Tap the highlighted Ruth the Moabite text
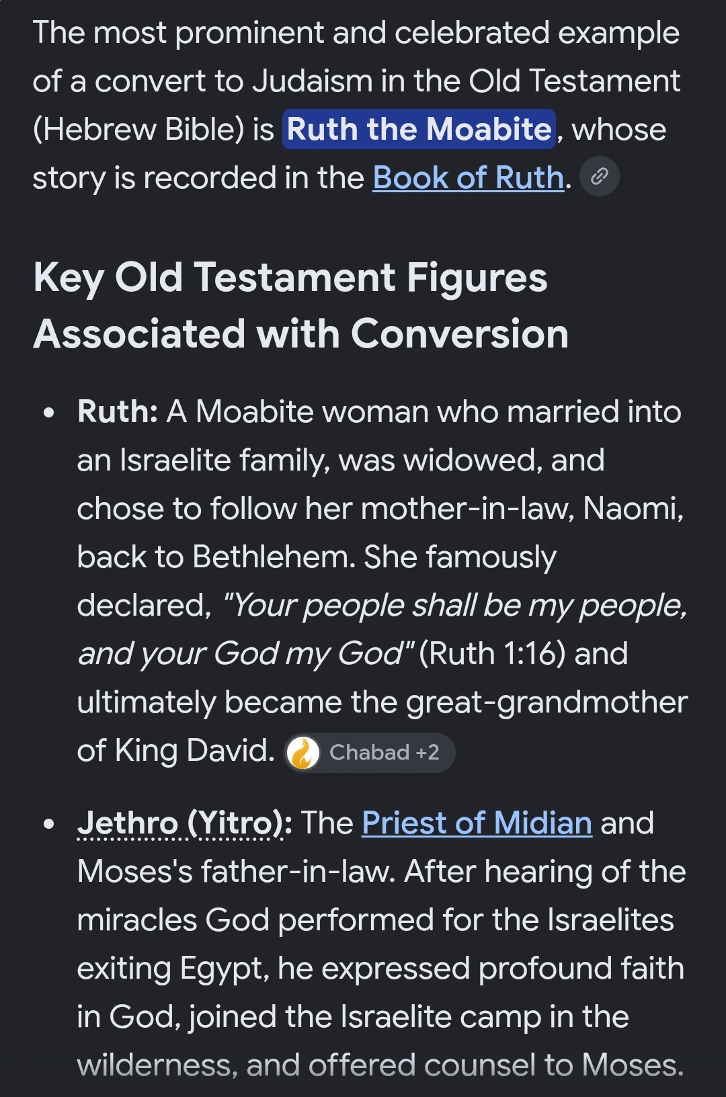This screenshot has height=1097, width=726. pyautogui.click(x=419, y=129)
